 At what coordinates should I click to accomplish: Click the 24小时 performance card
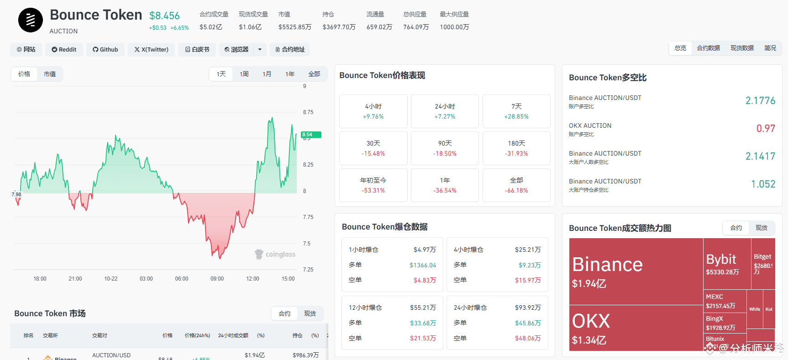click(445, 111)
